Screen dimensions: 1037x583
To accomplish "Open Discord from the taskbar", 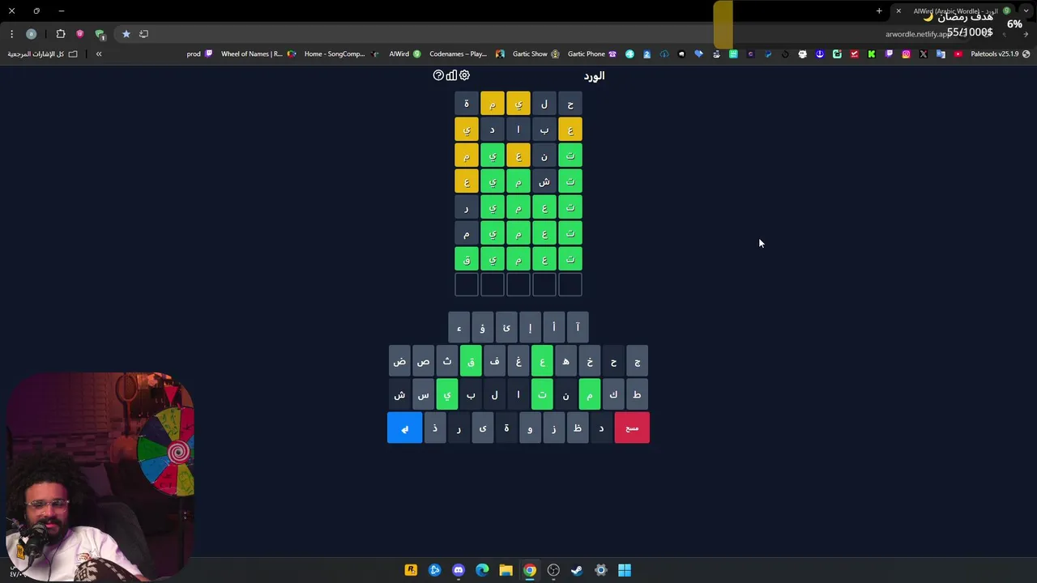I will click(459, 570).
